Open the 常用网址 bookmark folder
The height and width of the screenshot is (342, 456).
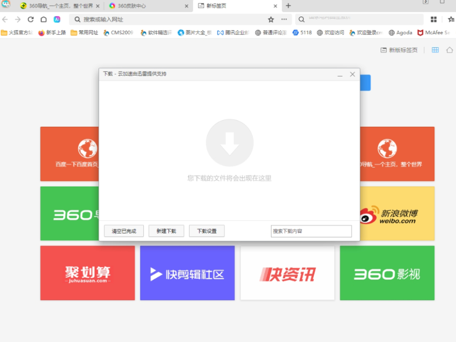pyautogui.click(x=85, y=33)
